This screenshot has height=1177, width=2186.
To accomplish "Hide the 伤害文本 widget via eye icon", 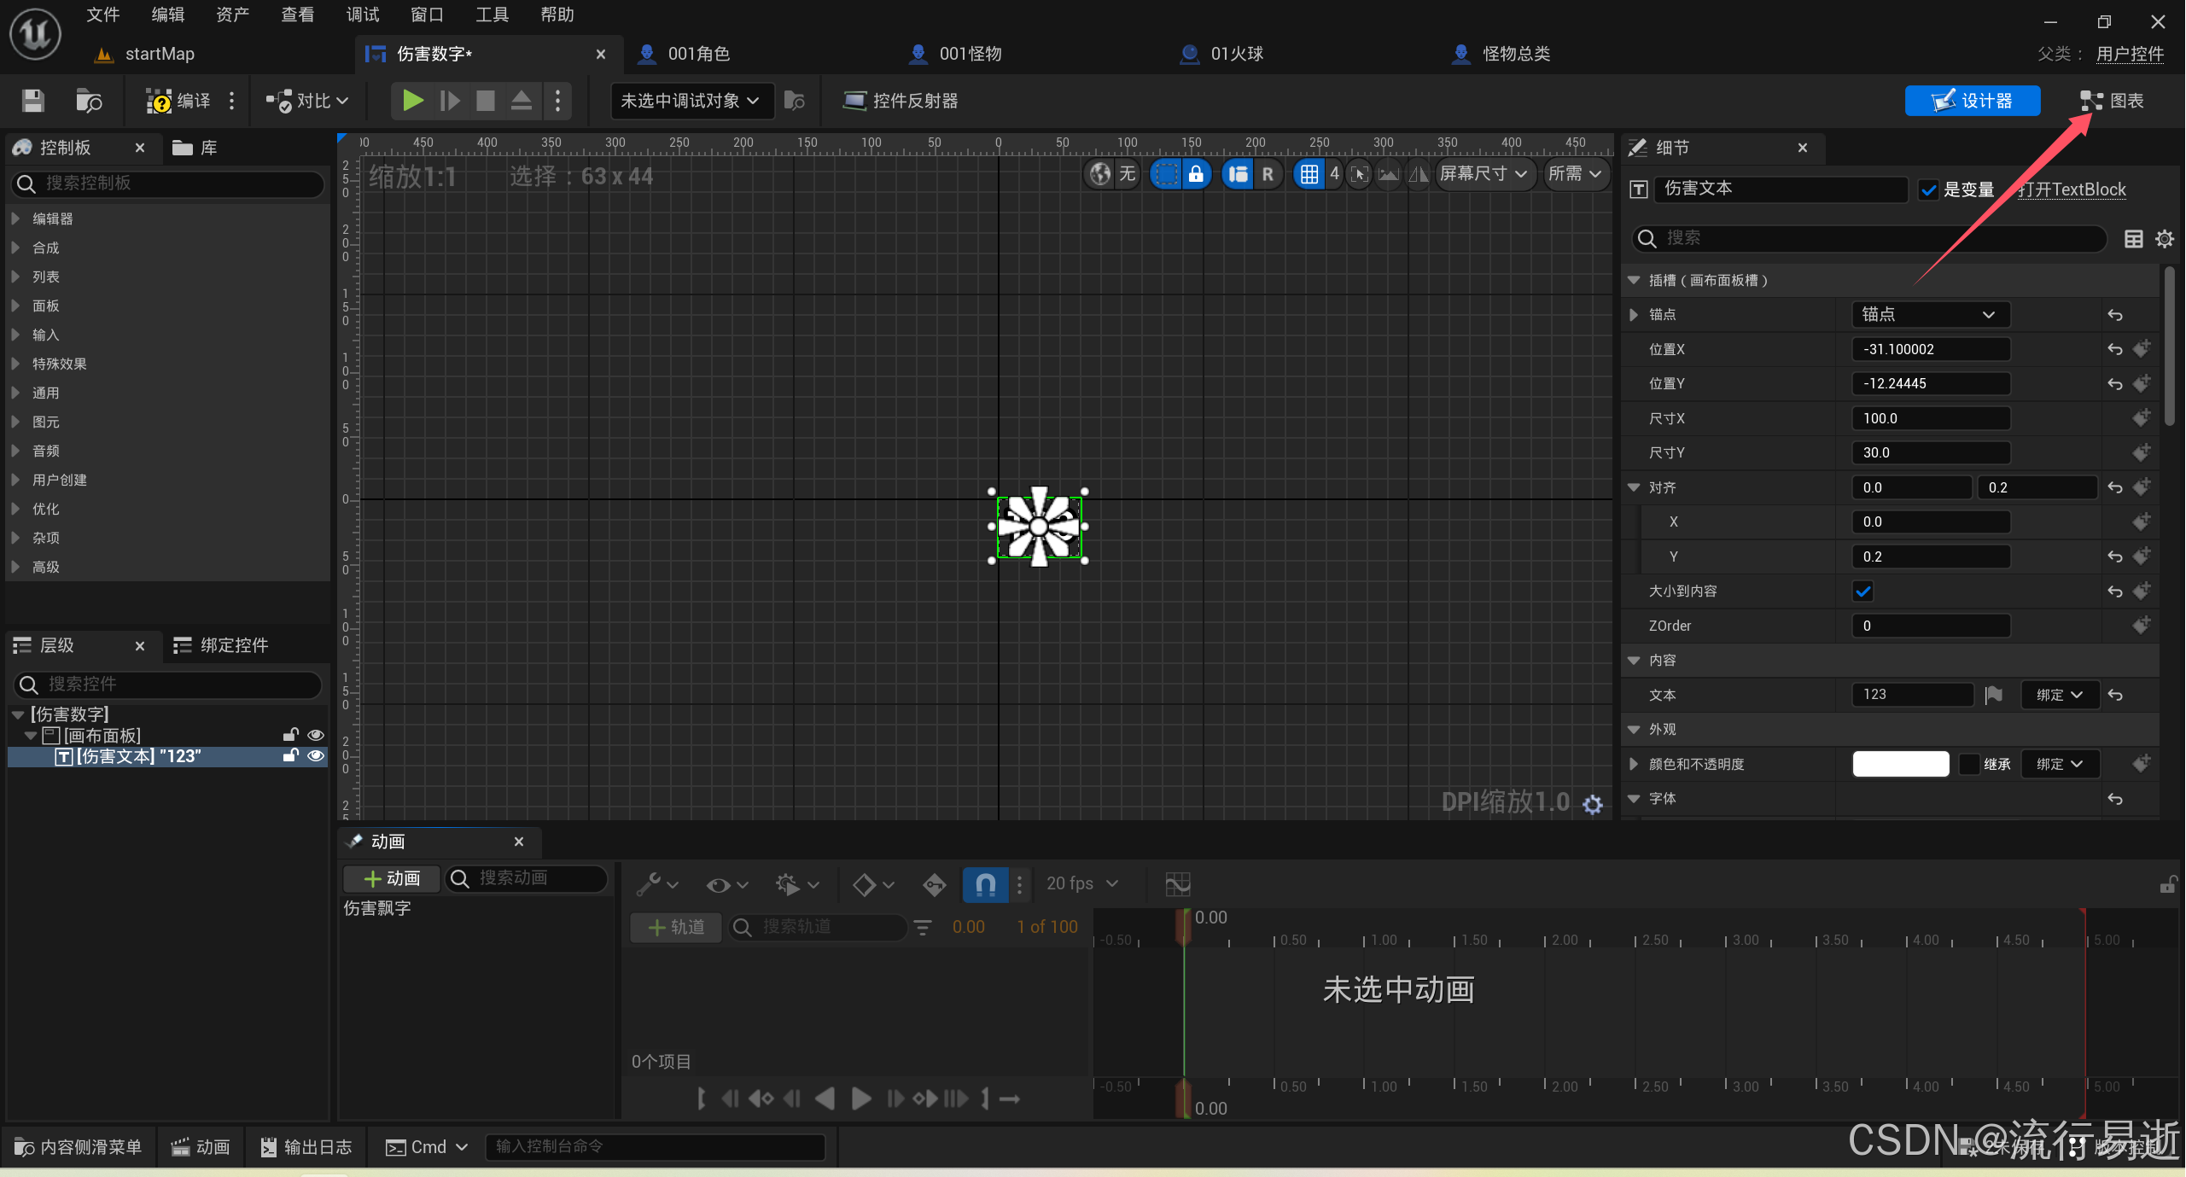I will [x=316, y=755].
